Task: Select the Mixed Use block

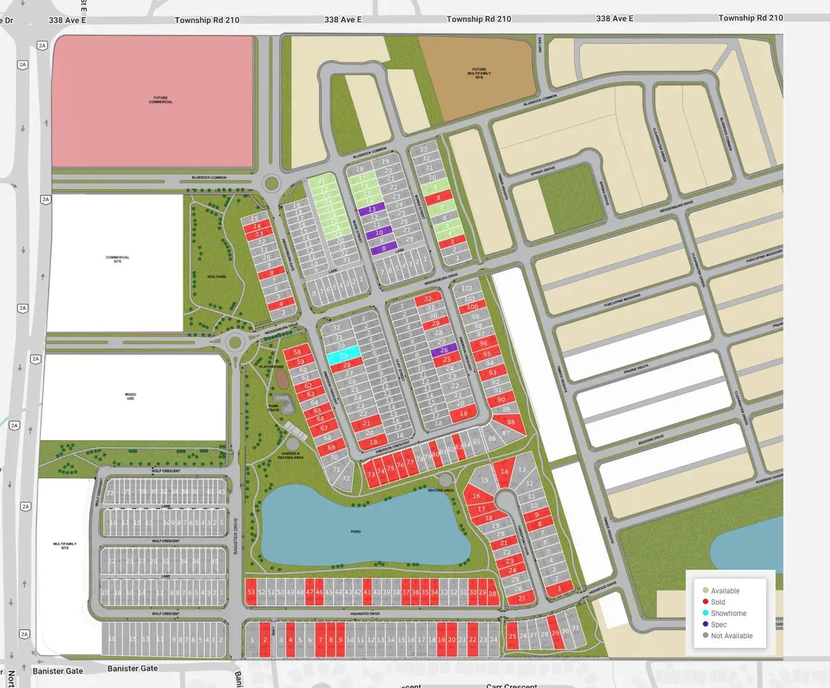Action: (x=131, y=396)
